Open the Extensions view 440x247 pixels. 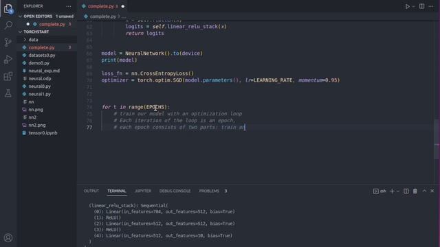[8, 76]
